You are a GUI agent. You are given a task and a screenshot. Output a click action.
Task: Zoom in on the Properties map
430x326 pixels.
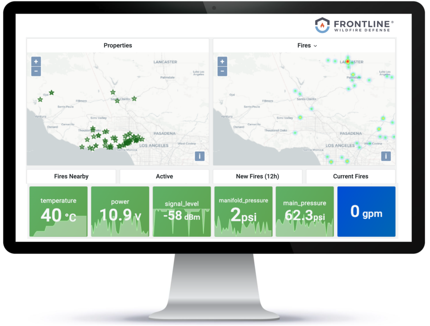(36, 61)
